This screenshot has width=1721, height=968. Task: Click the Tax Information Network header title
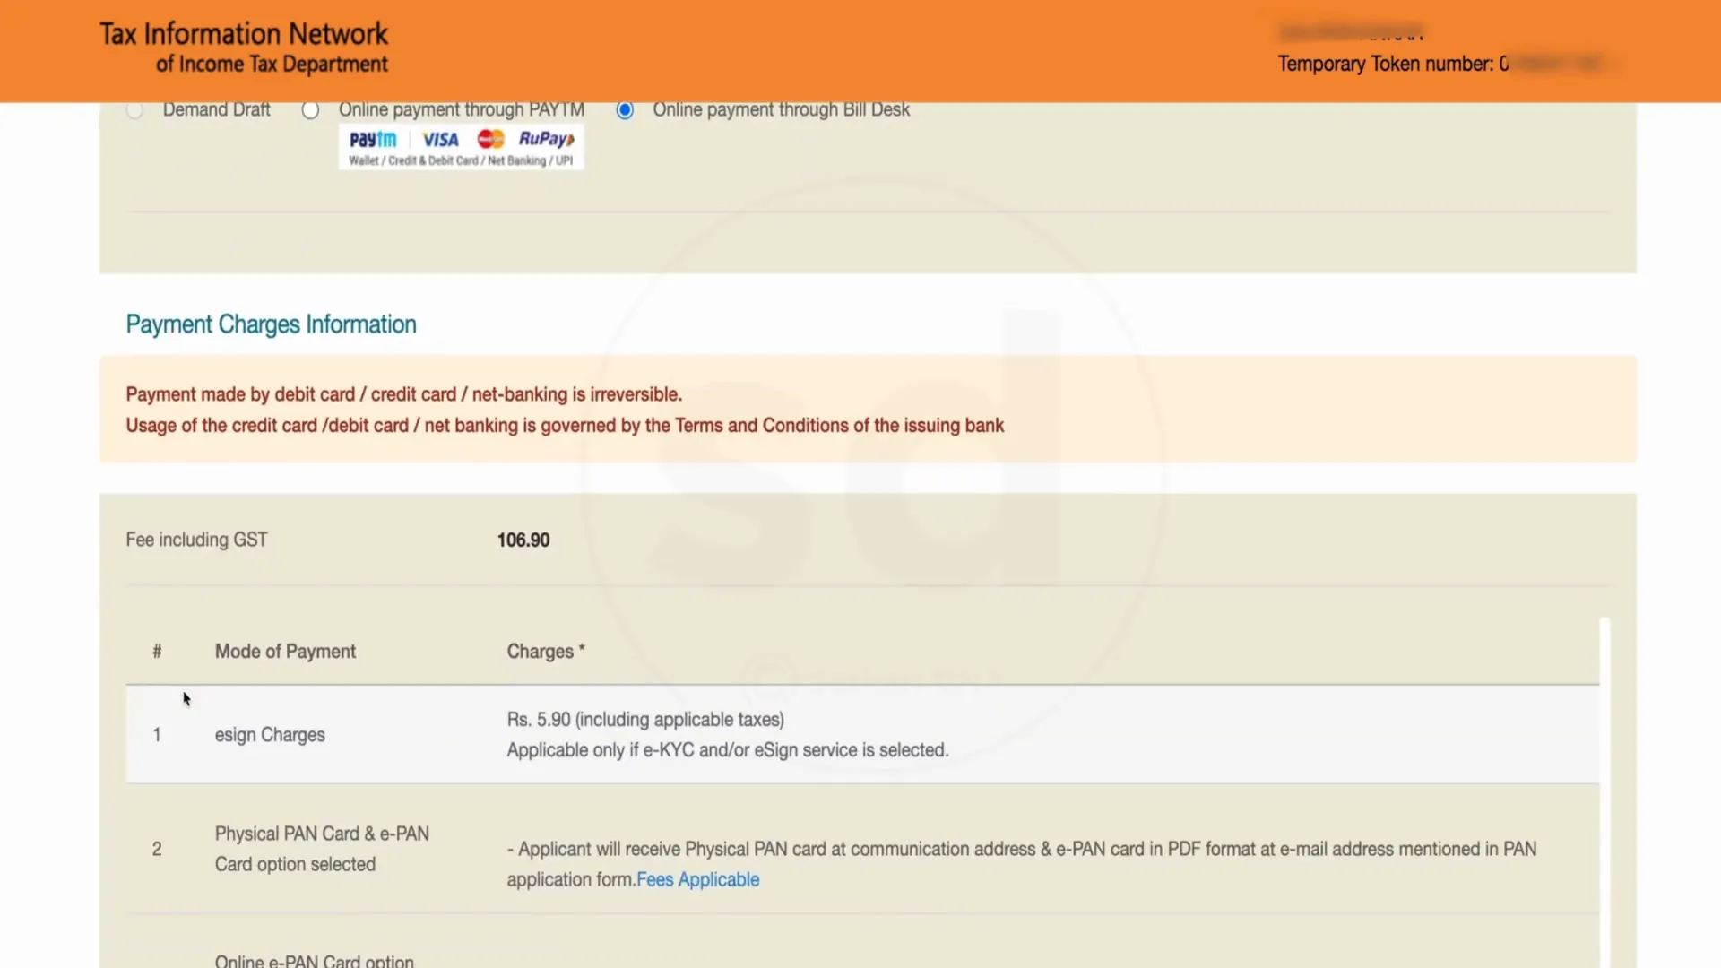click(x=244, y=48)
